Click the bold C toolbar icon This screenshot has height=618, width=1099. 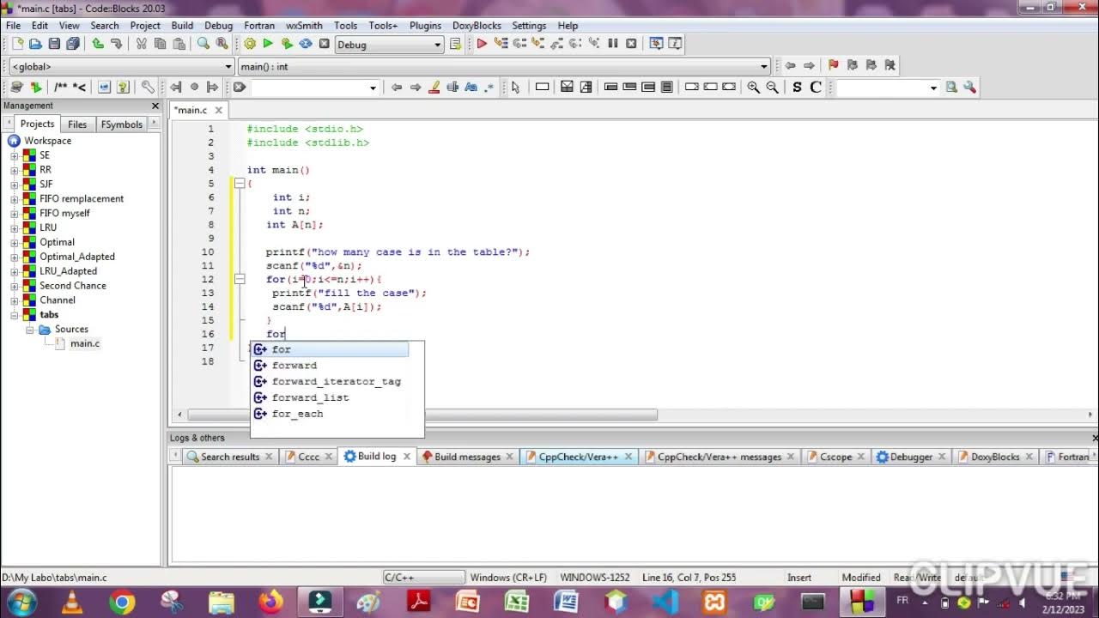[816, 87]
